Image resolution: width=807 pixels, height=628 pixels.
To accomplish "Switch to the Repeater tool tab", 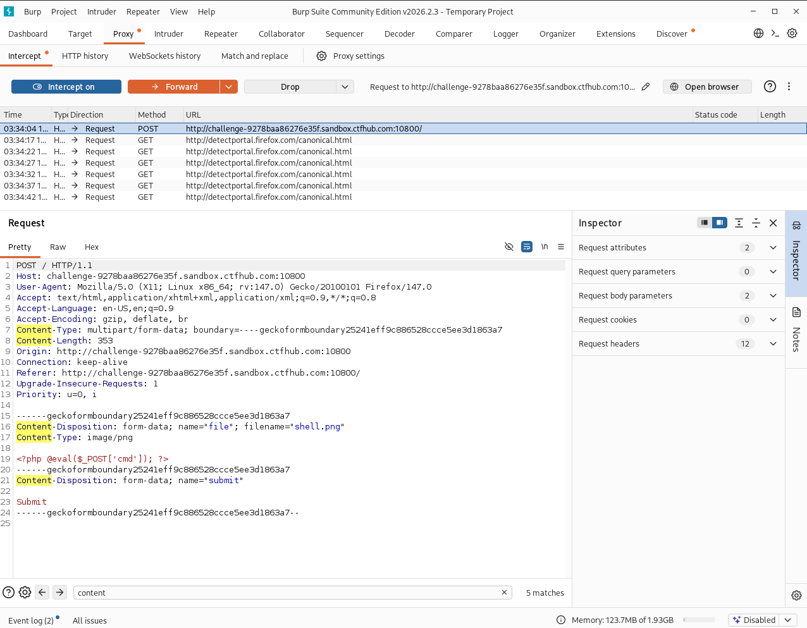I will click(221, 34).
